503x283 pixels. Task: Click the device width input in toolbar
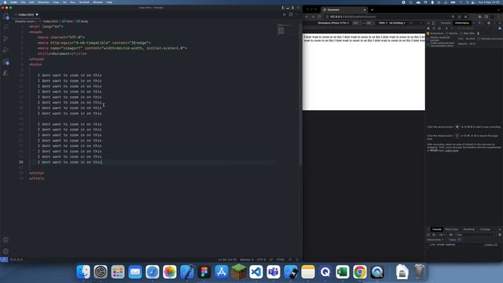(x=356, y=23)
